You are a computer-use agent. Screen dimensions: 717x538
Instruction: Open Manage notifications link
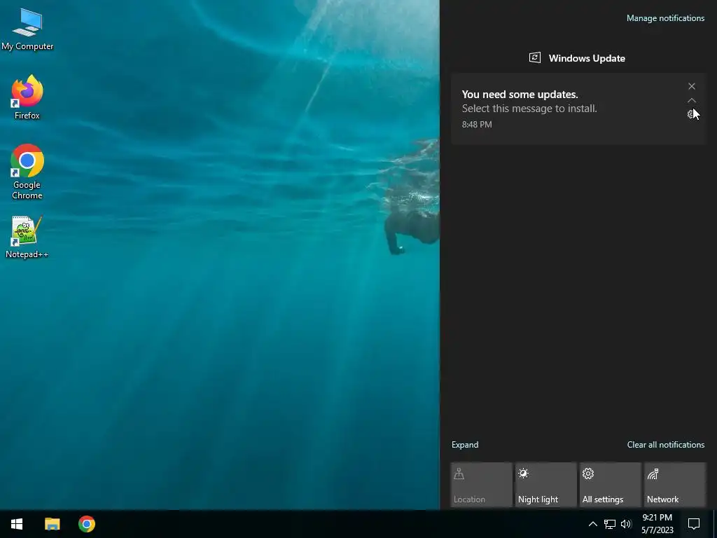(665, 18)
